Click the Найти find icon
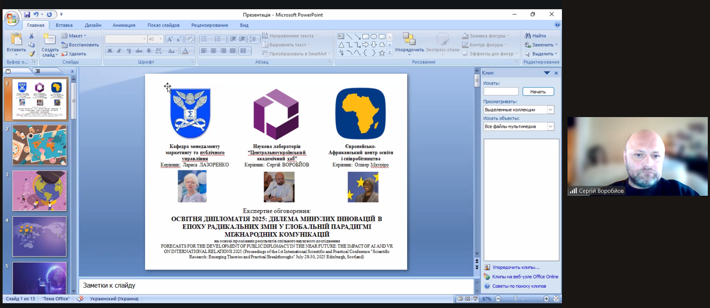This screenshot has width=710, height=308. coord(528,36)
